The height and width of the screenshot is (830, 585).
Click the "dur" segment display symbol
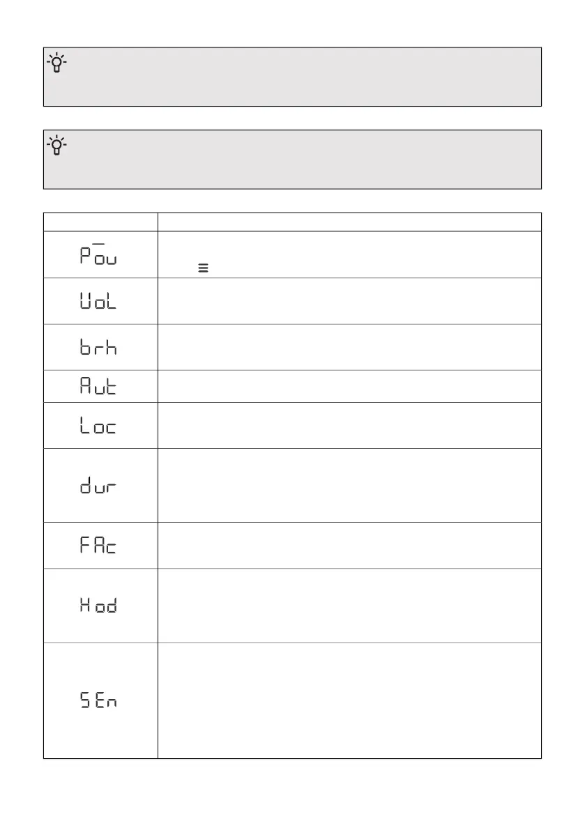click(x=98, y=486)
